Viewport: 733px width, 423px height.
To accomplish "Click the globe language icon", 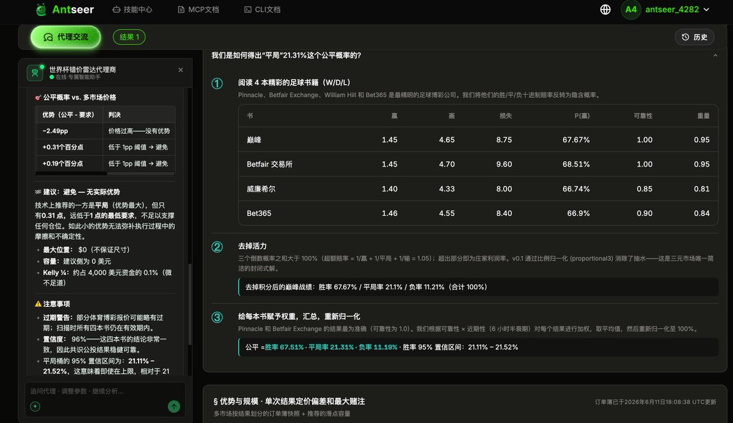I will click(x=605, y=9).
